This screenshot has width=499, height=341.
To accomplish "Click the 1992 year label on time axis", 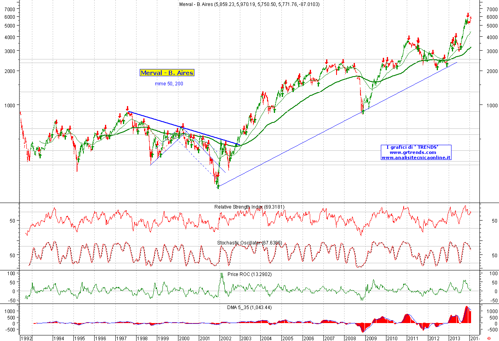I will [27, 338].
